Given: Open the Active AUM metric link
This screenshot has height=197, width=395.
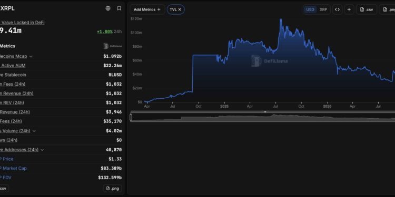Looking at the screenshot, I should click(13, 66).
